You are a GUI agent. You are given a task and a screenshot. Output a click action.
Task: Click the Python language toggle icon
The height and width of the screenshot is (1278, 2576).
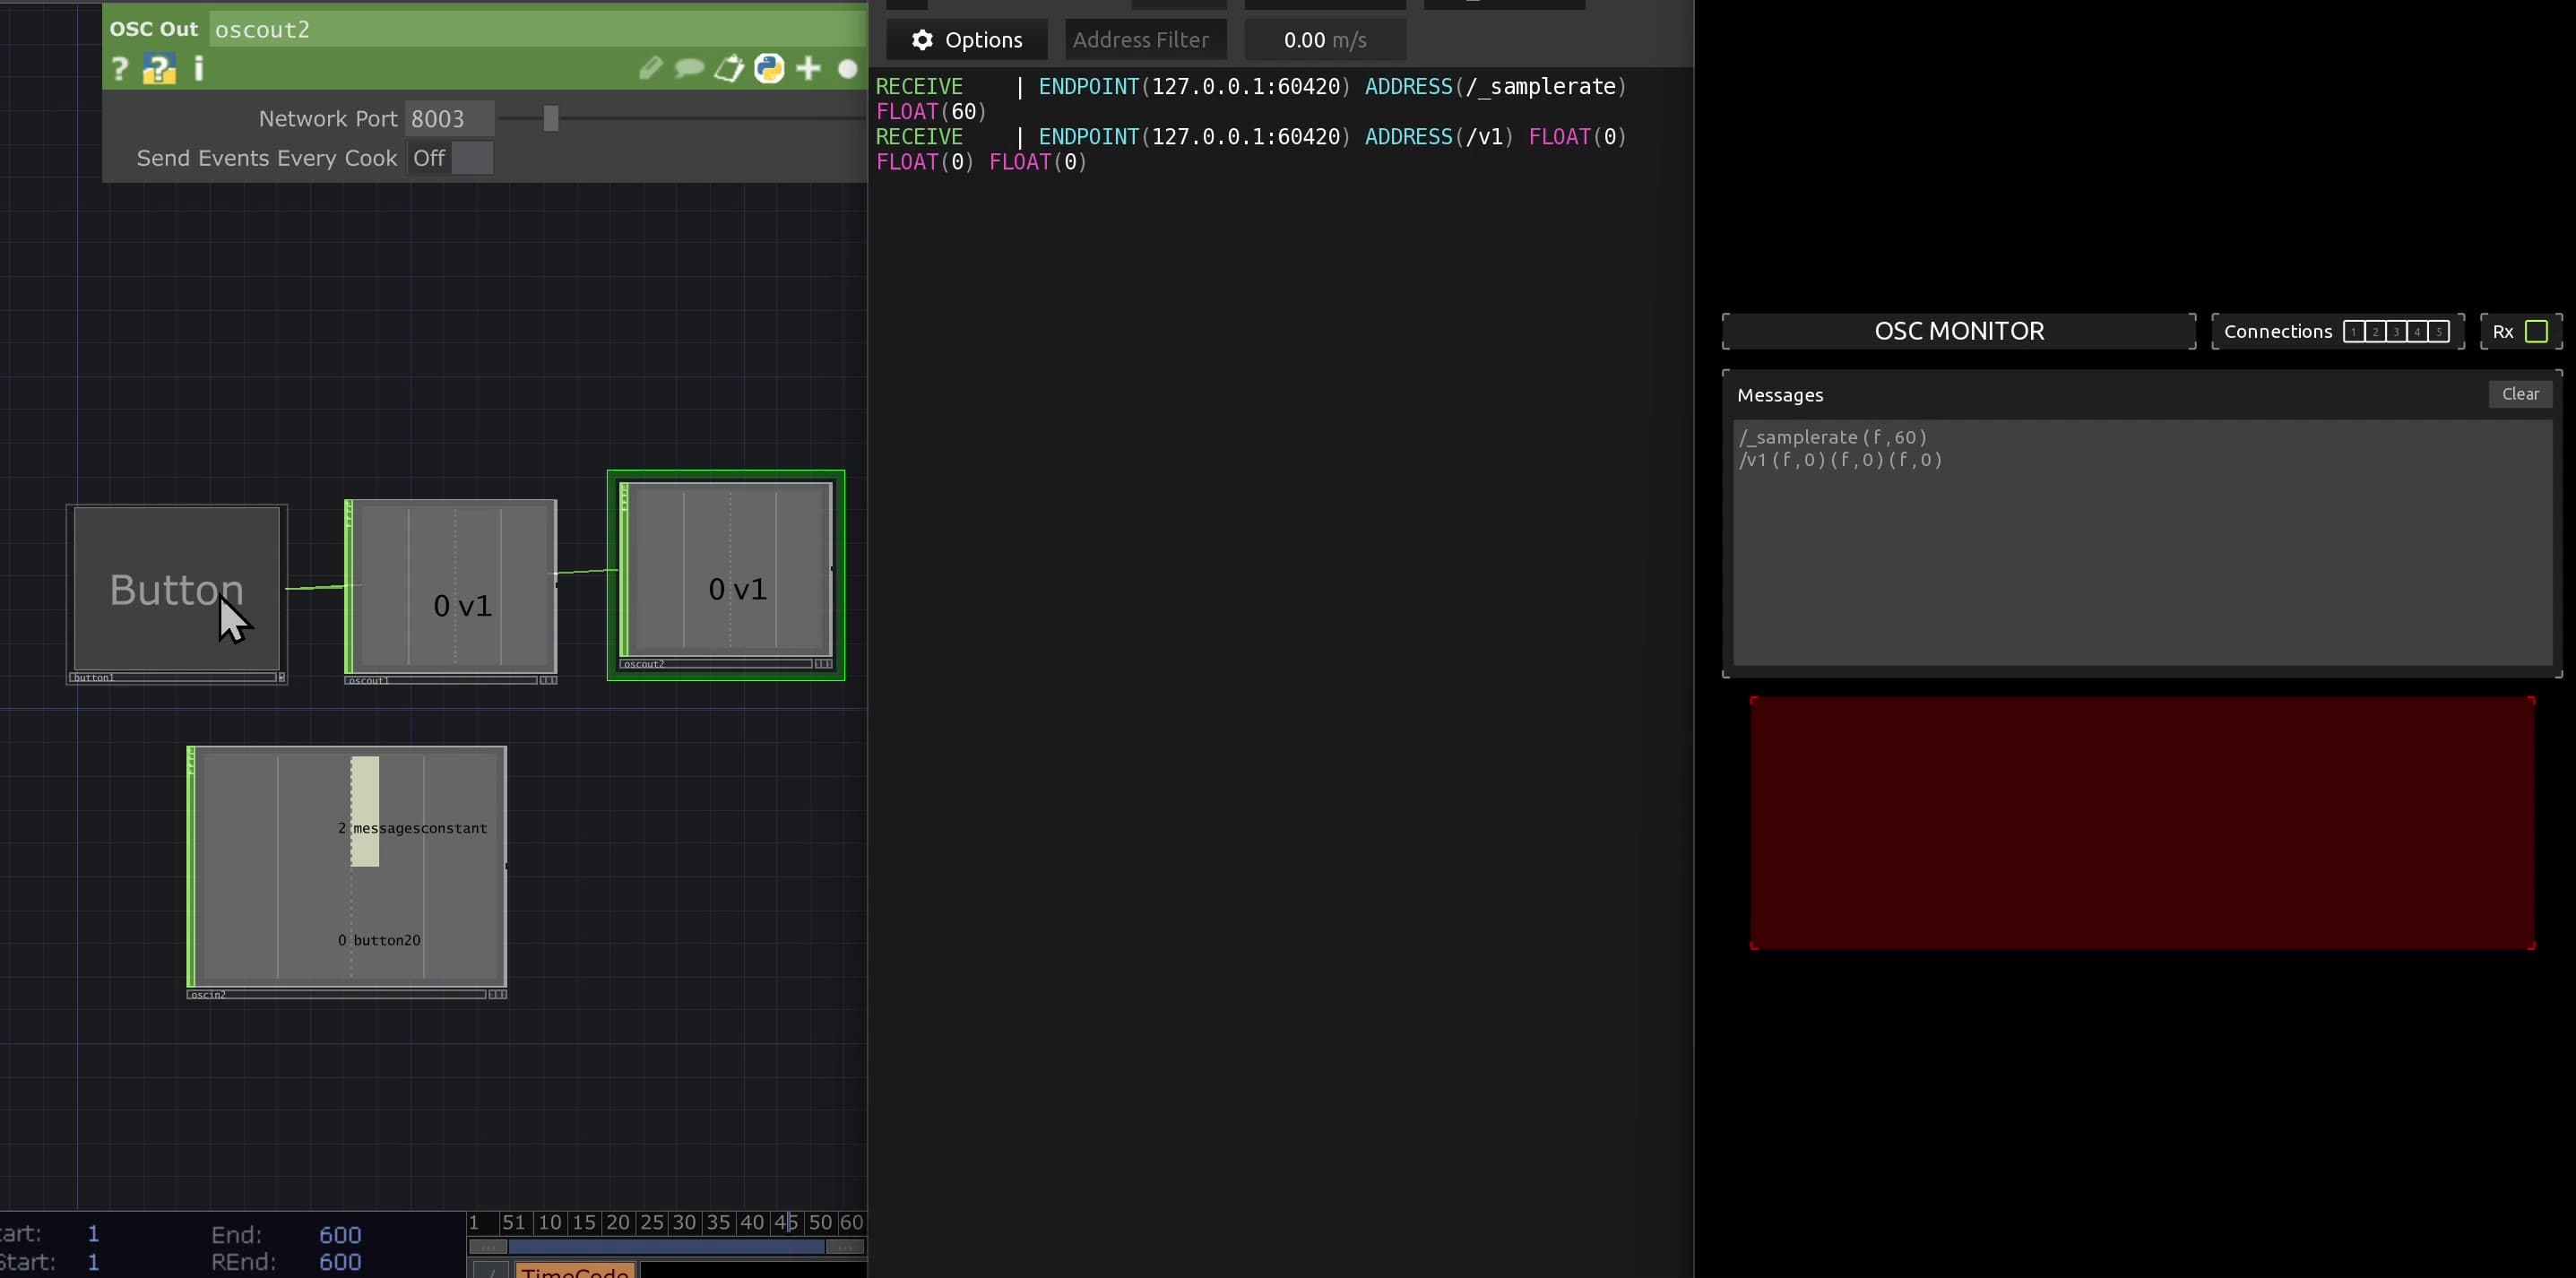[768, 68]
